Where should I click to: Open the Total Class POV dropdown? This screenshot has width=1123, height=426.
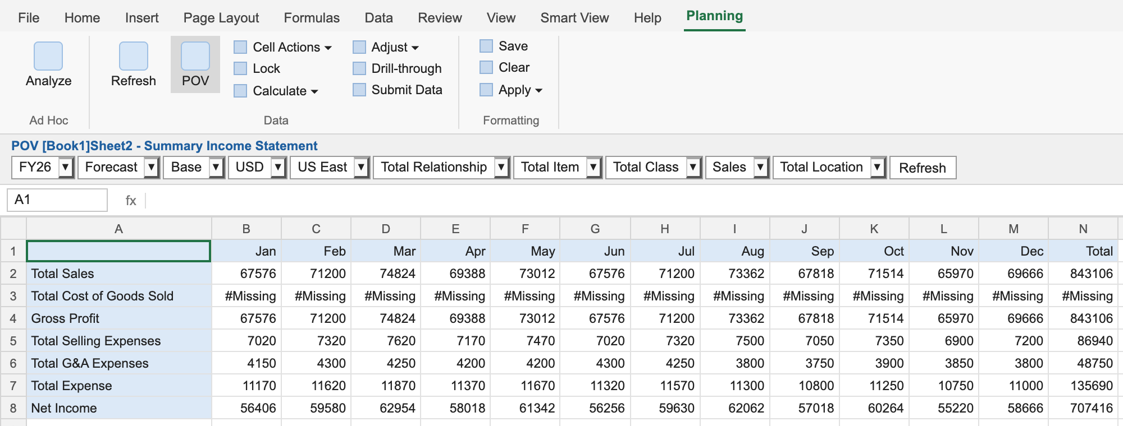pyautogui.click(x=693, y=168)
